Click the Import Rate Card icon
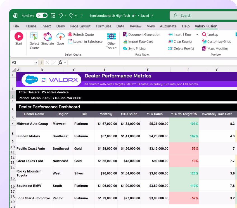Screen dimensions: 237x208 pos(125,41)
